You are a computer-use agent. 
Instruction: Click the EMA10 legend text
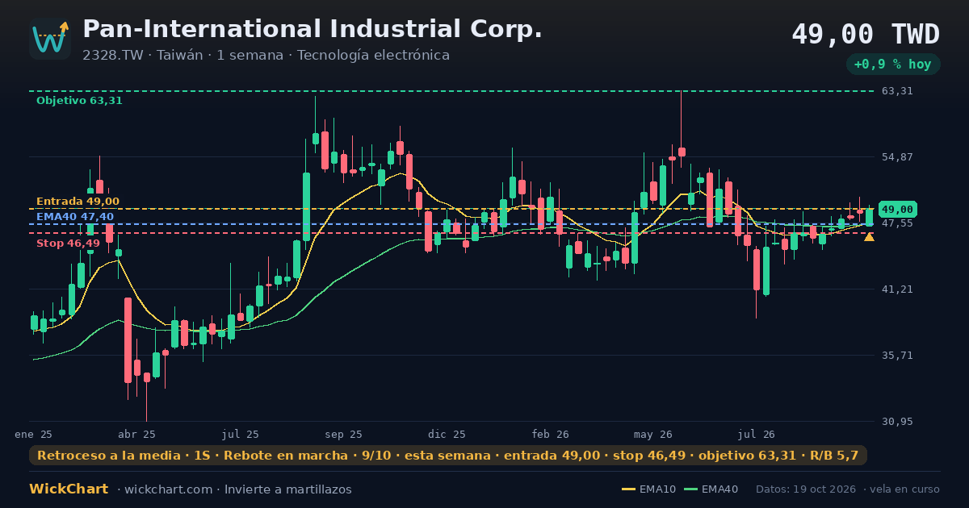[x=657, y=489]
